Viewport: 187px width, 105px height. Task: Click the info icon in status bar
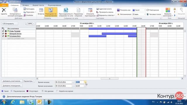click(4, 97)
